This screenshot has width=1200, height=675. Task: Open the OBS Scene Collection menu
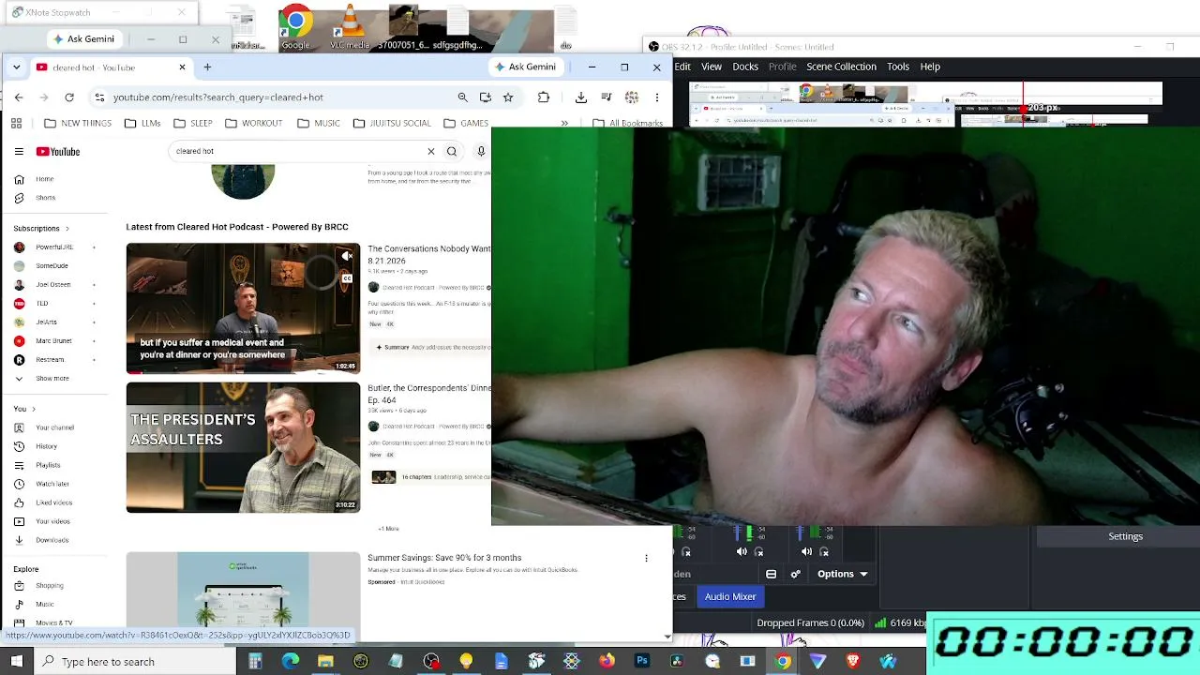pyautogui.click(x=842, y=67)
